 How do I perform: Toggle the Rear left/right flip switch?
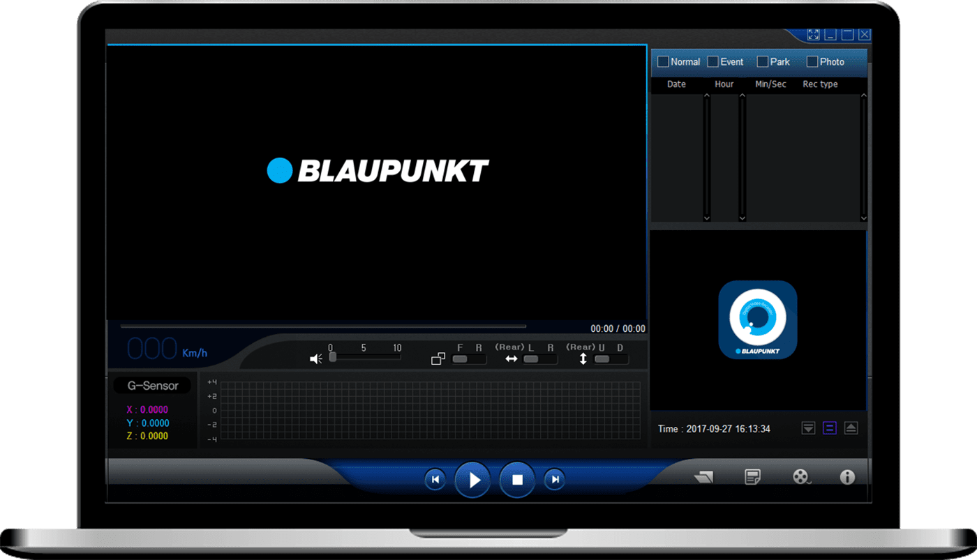pyautogui.click(x=540, y=359)
